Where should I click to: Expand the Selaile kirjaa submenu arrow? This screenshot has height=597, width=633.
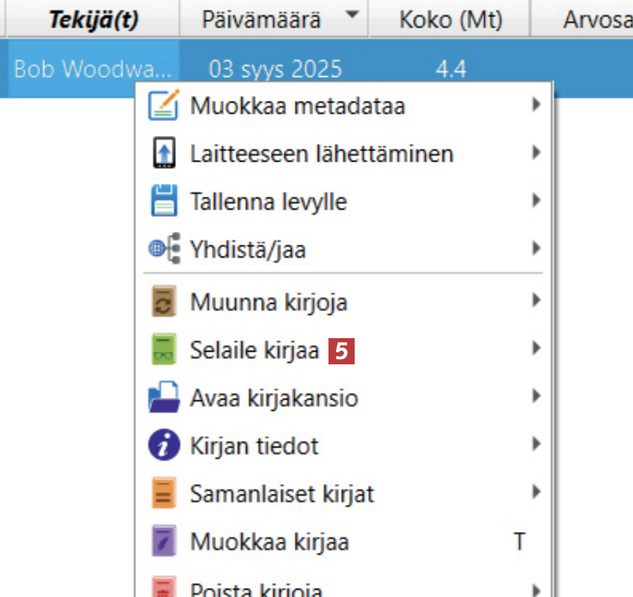[x=536, y=348]
